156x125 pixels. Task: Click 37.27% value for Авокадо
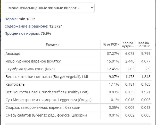(x=113, y=53)
